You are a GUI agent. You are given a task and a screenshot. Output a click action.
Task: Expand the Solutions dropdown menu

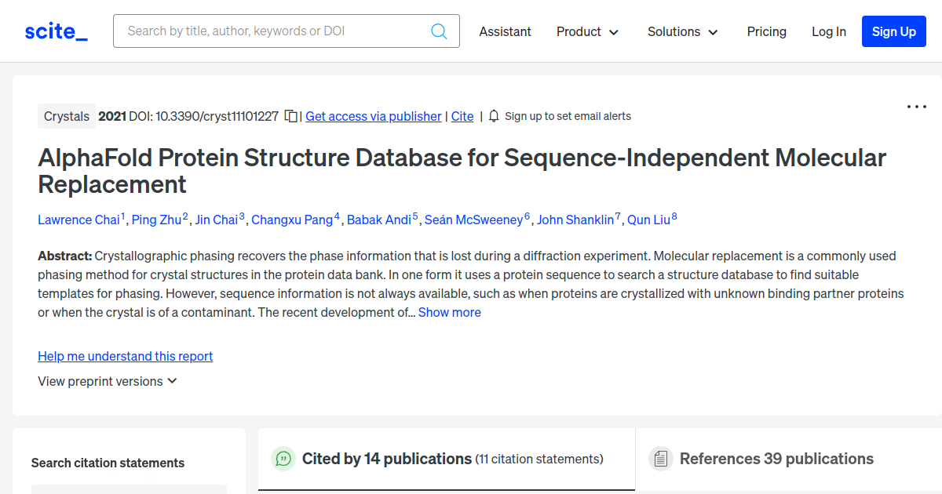tap(682, 31)
